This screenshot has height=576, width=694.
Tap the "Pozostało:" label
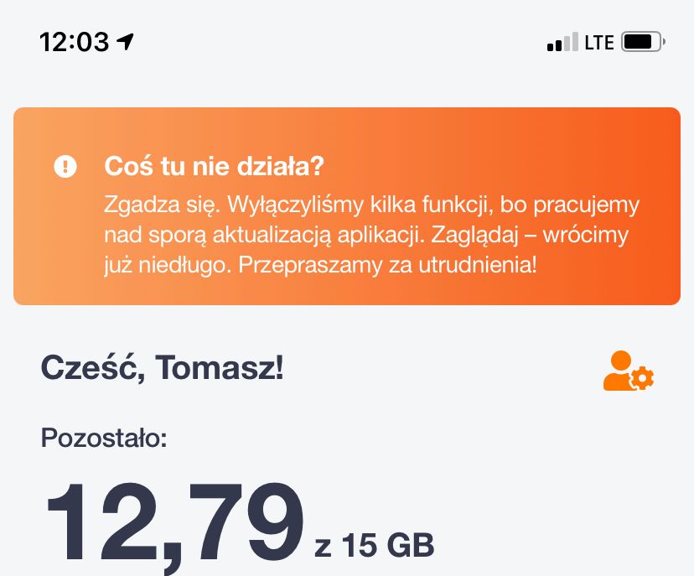[x=104, y=437]
